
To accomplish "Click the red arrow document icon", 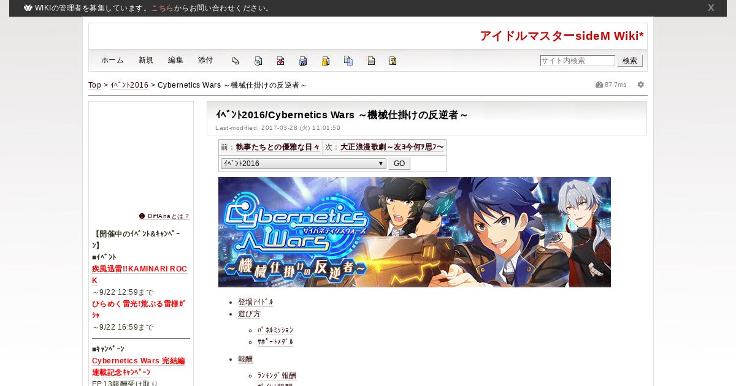I will point(280,61).
